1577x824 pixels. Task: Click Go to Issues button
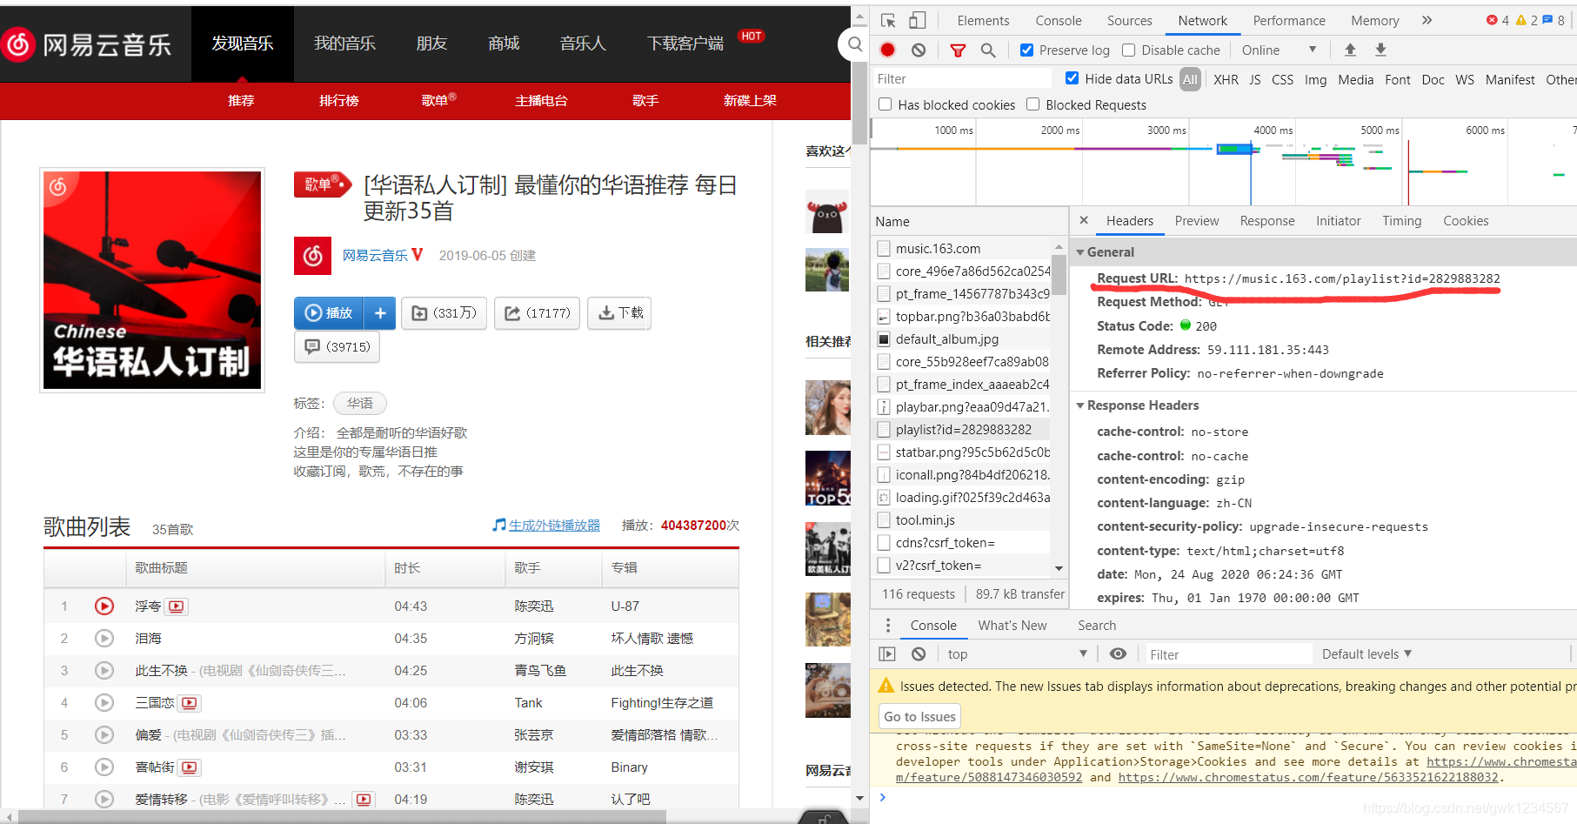[x=919, y=716]
